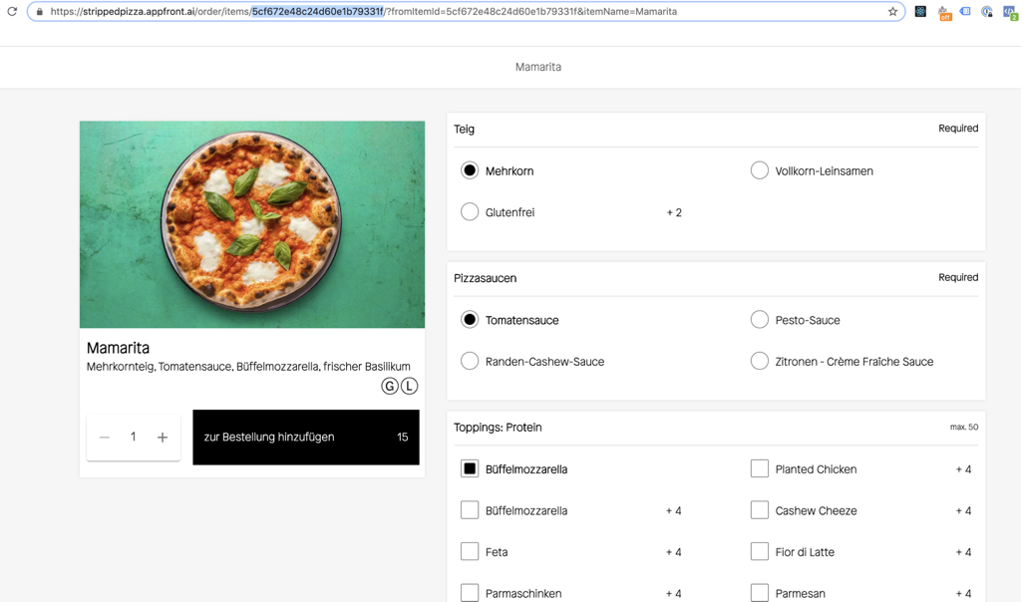Click the 'G' allergen badge icon
This screenshot has width=1024, height=602.
tap(389, 386)
